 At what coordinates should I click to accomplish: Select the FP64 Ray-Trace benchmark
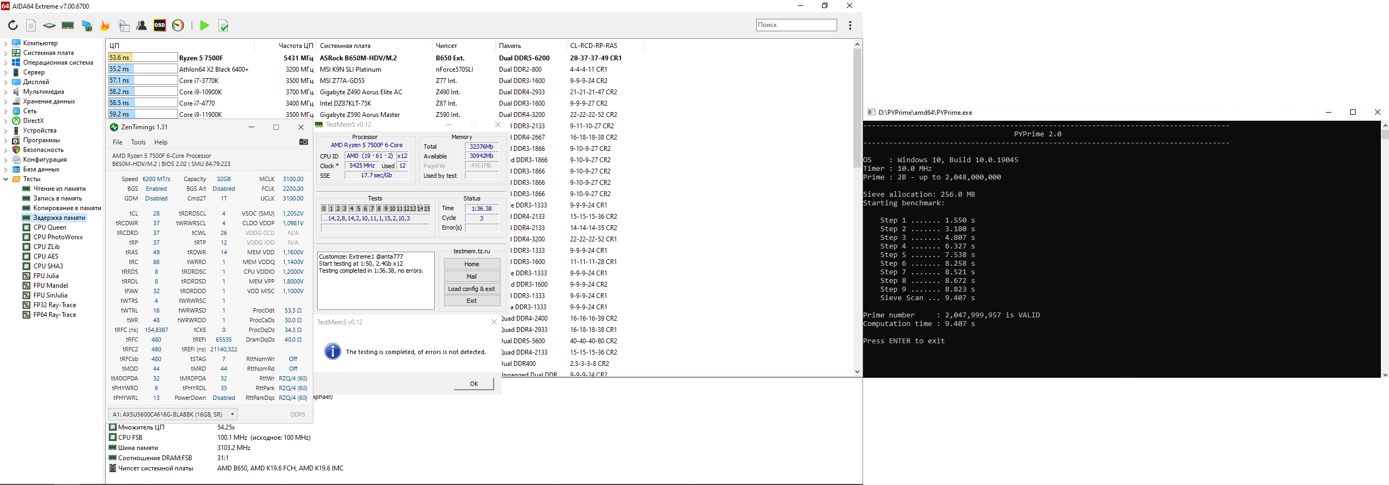[x=54, y=315]
